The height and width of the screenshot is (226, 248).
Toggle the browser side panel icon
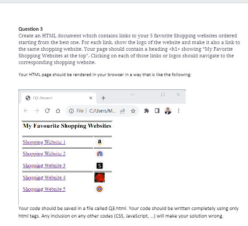(157, 111)
